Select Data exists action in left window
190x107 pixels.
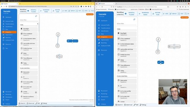click(x=29, y=73)
